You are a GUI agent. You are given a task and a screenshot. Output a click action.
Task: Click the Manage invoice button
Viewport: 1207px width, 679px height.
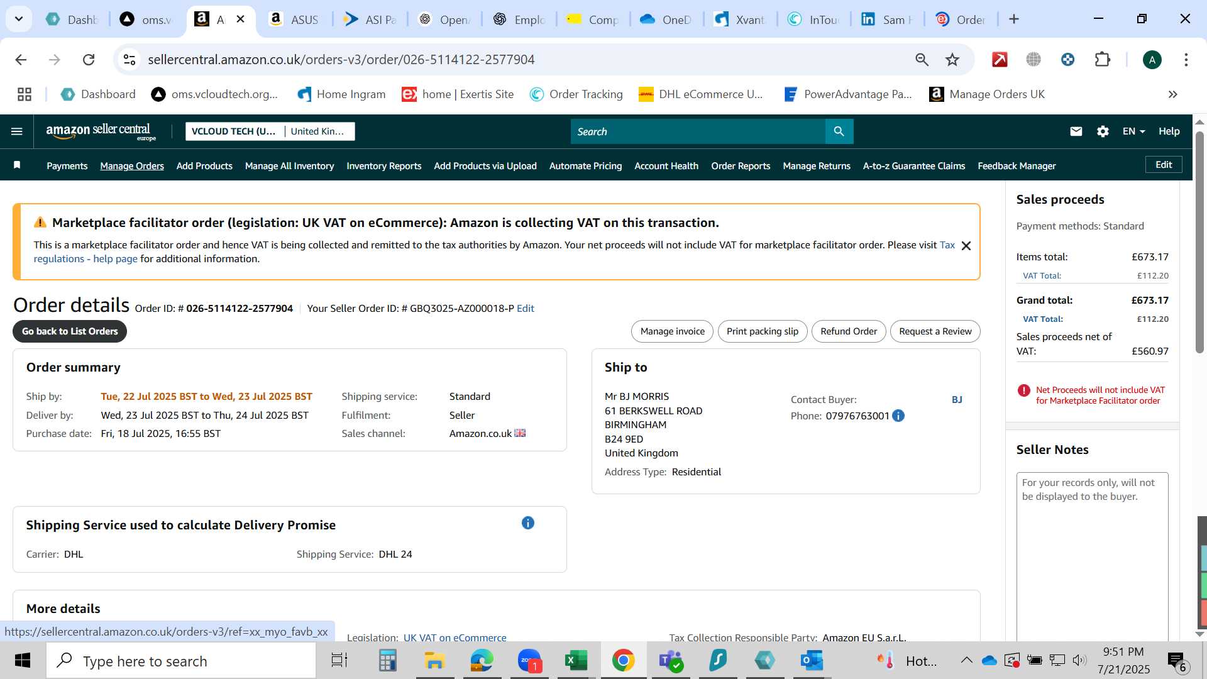(672, 331)
